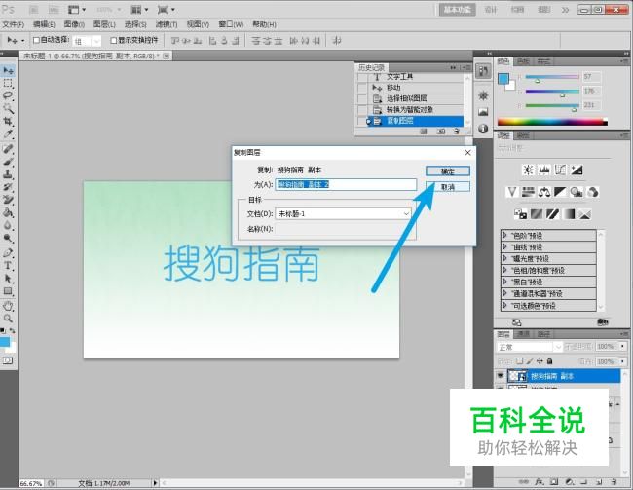Add a Brightness/Contrast adjustment

click(x=528, y=170)
